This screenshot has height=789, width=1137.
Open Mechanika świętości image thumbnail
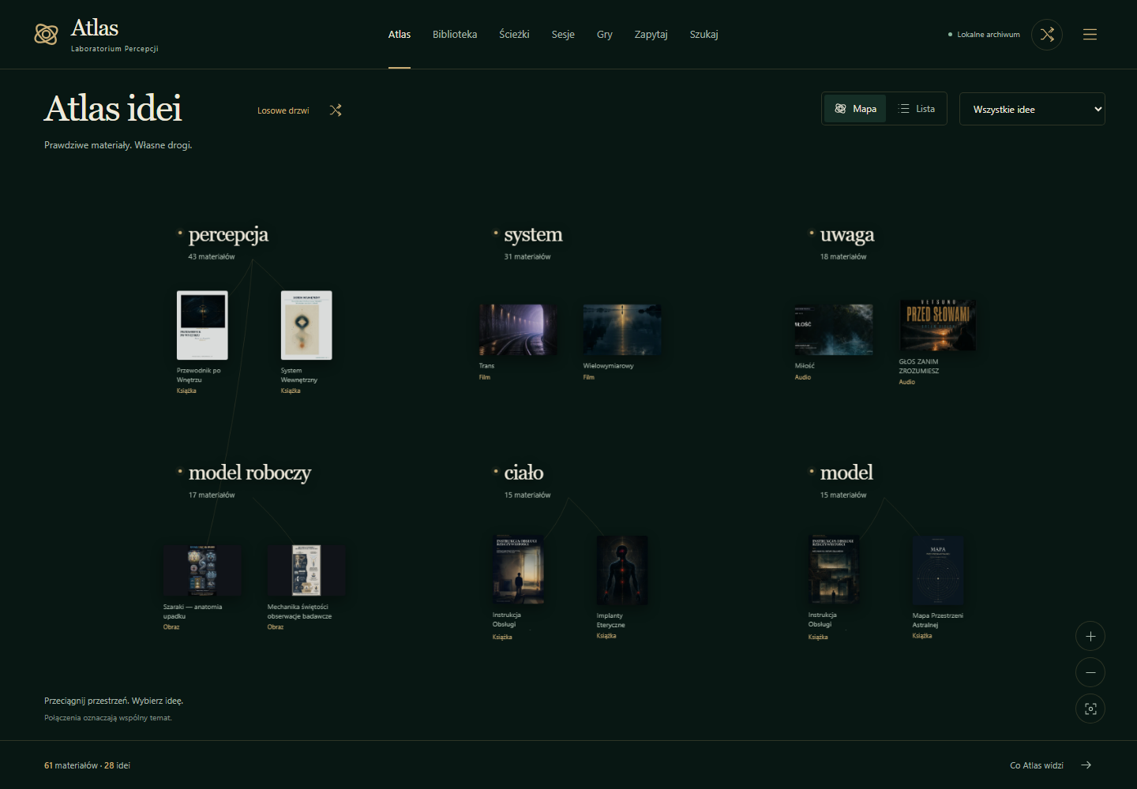306,570
